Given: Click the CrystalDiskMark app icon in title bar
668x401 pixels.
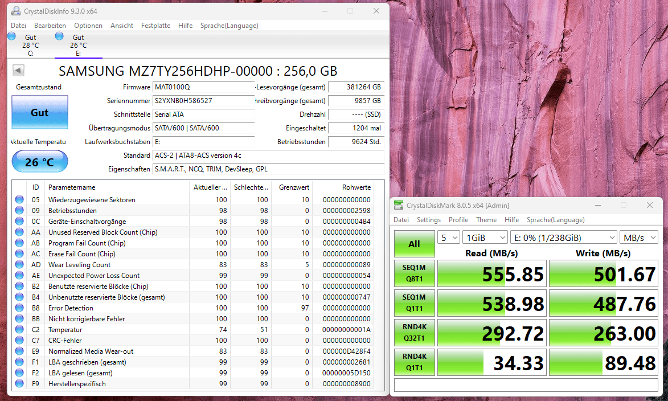Looking at the screenshot, I should [x=398, y=206].
